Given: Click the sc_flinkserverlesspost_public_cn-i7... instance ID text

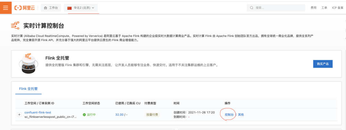Looking at the screenshot, I should (51, 117).
